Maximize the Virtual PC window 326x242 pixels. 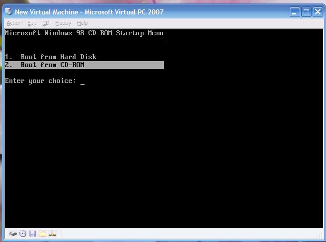pos(306,12)
